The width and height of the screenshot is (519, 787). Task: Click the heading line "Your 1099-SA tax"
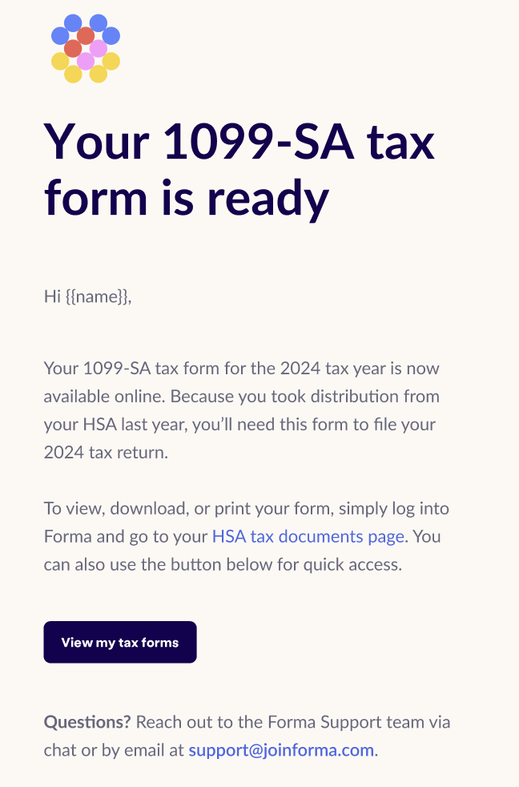[239, 142]
